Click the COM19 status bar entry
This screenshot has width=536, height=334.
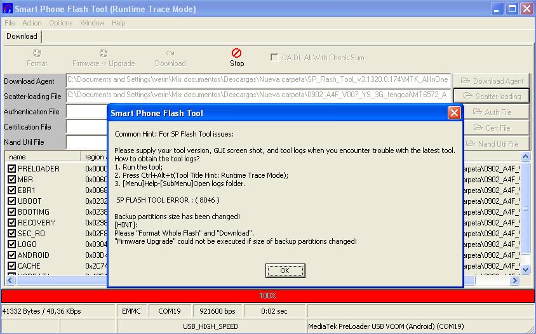click(170, 311)
